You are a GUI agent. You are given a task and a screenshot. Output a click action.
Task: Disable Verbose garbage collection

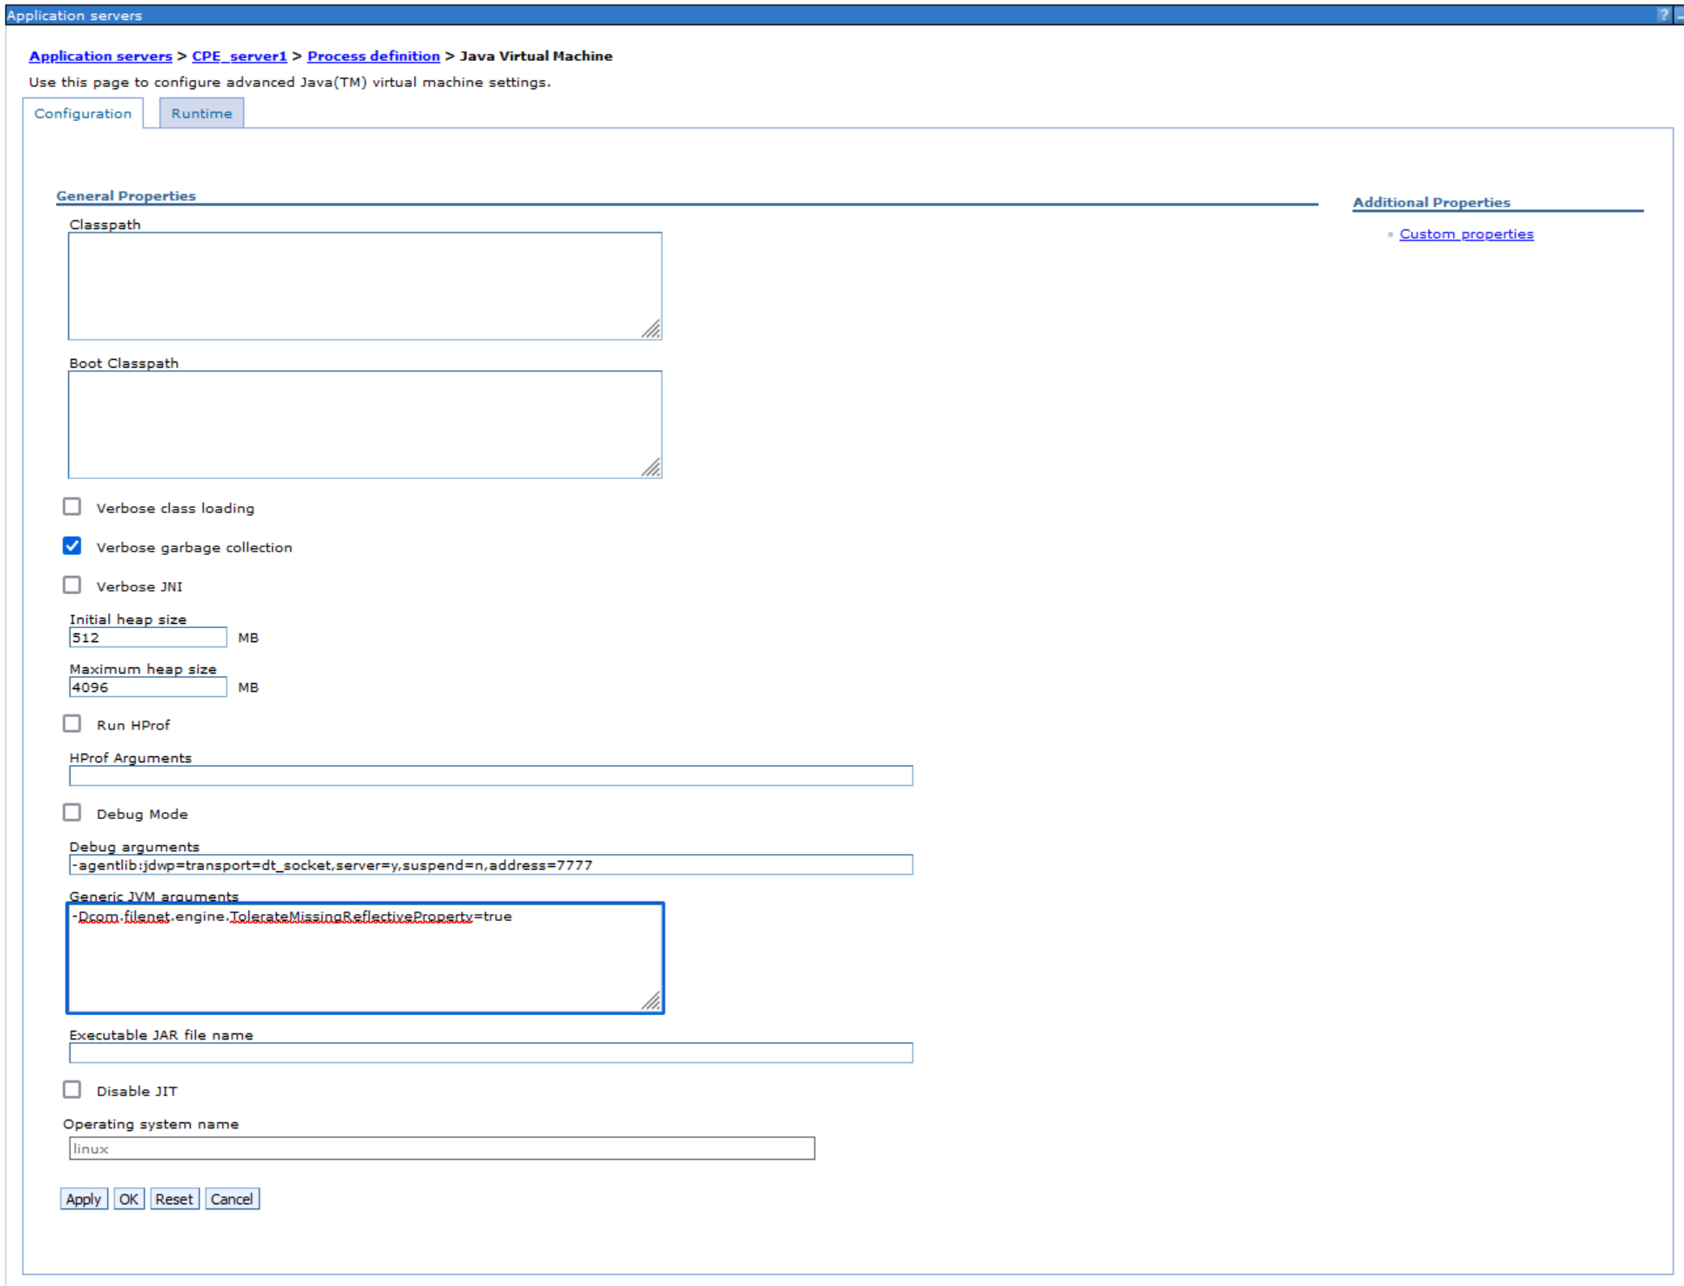pyautogui.click(x=72, y=545)
